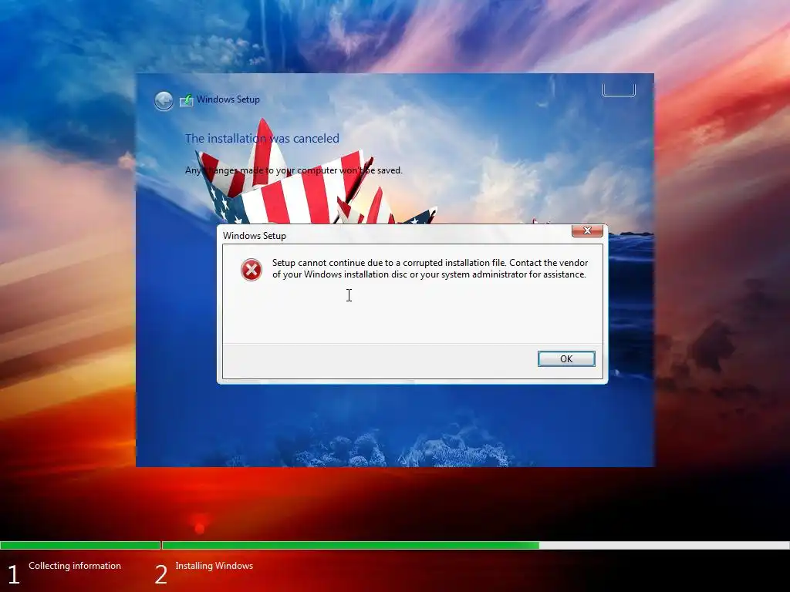This screenshot has width=790, height=592.
Task: Click the main window's 'Windows Setup' title
Action: pos(228,99)
